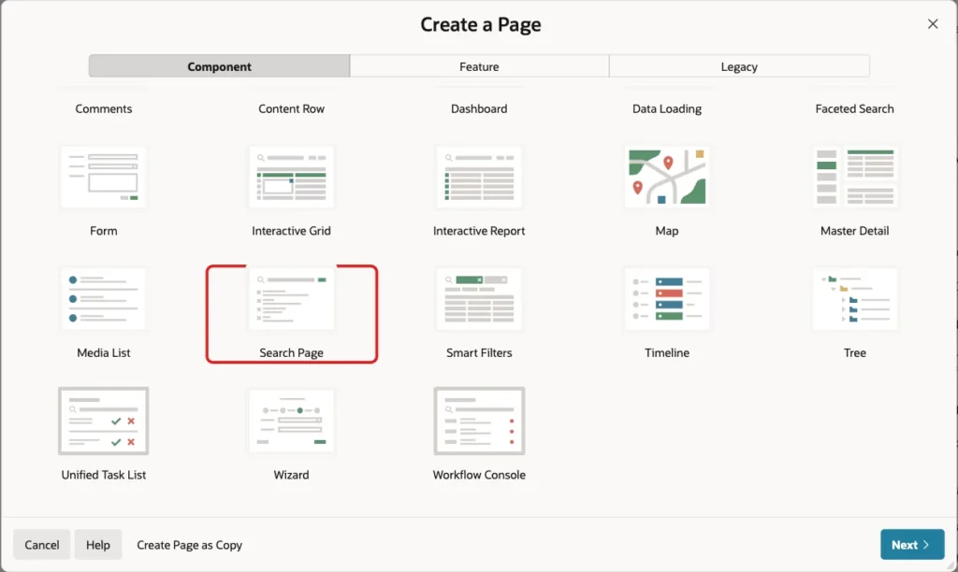Close the Create a Page dialog
The image size is (958, 572).
(x=933, y=23)
